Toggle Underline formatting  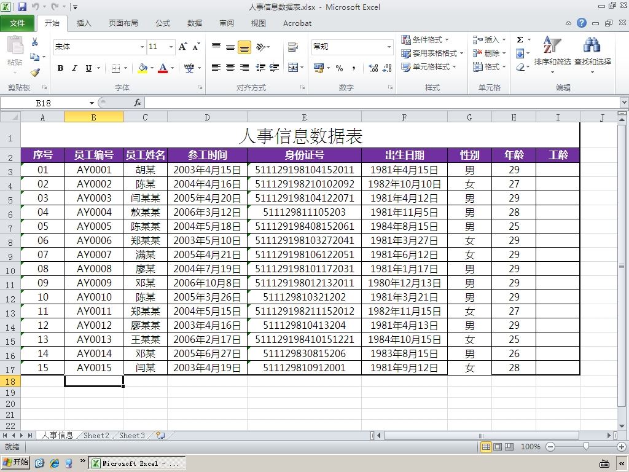point(88,68)
